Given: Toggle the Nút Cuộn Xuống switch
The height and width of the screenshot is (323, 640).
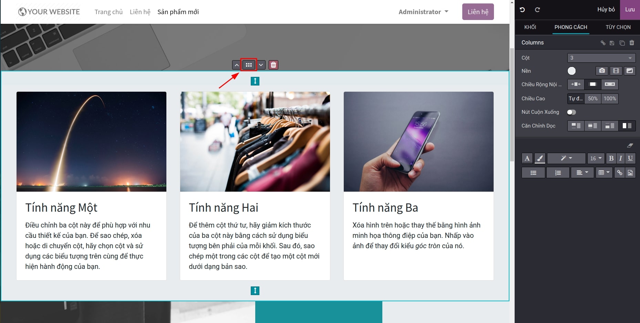Looking at the screenshot, I should [x=571, y=112].
